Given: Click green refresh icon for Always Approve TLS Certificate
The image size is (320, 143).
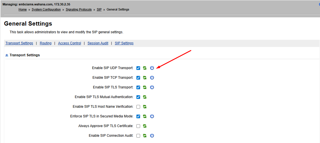Looking at the screenshot, I should click(145, 126).
